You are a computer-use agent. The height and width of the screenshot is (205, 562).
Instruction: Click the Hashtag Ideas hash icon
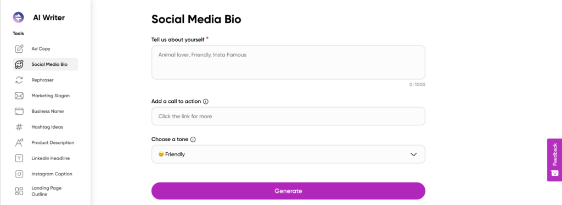[19, 127]
